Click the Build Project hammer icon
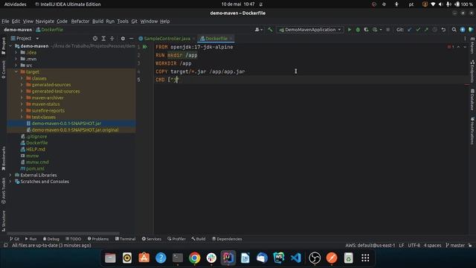The image size is (476, 268). click(270, 30)
